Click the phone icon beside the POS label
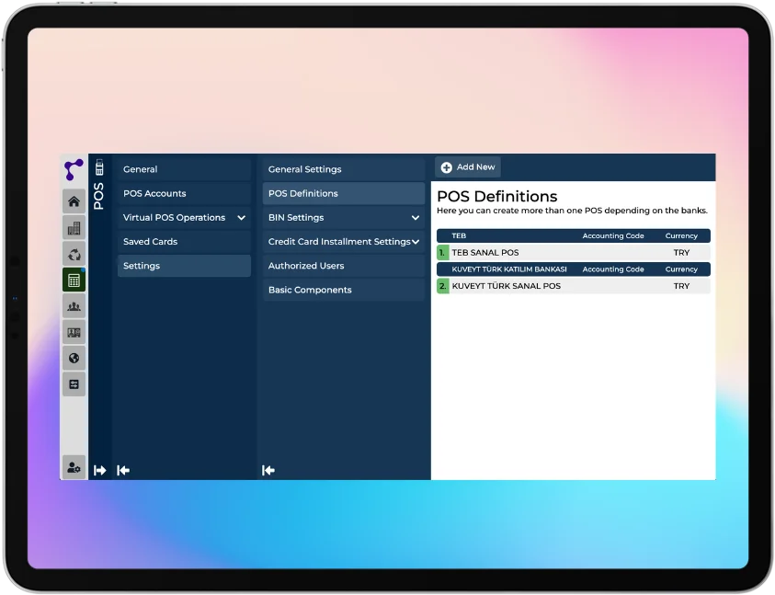 pos(99,168)
